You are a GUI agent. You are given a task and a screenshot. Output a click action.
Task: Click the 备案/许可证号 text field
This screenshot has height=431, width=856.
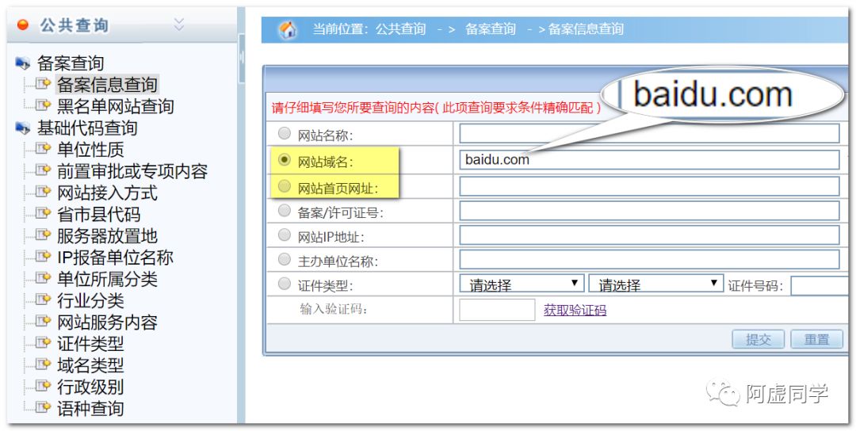coord(649,211)
